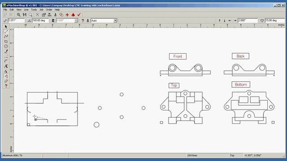Click the 269 lines status entry

pyautogui.click(x=192, y=156)
